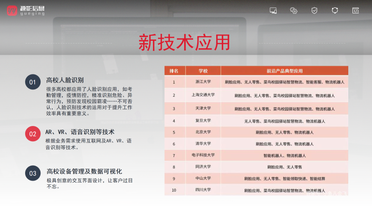Viewport: 372px width, 207px height.
Task: Click the AR、VR、语音识别等技术 heading
Action: pyautogui.click(x=80, y=132)
